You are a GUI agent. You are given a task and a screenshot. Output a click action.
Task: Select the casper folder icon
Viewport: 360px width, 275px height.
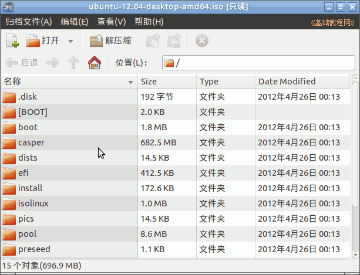9,142
